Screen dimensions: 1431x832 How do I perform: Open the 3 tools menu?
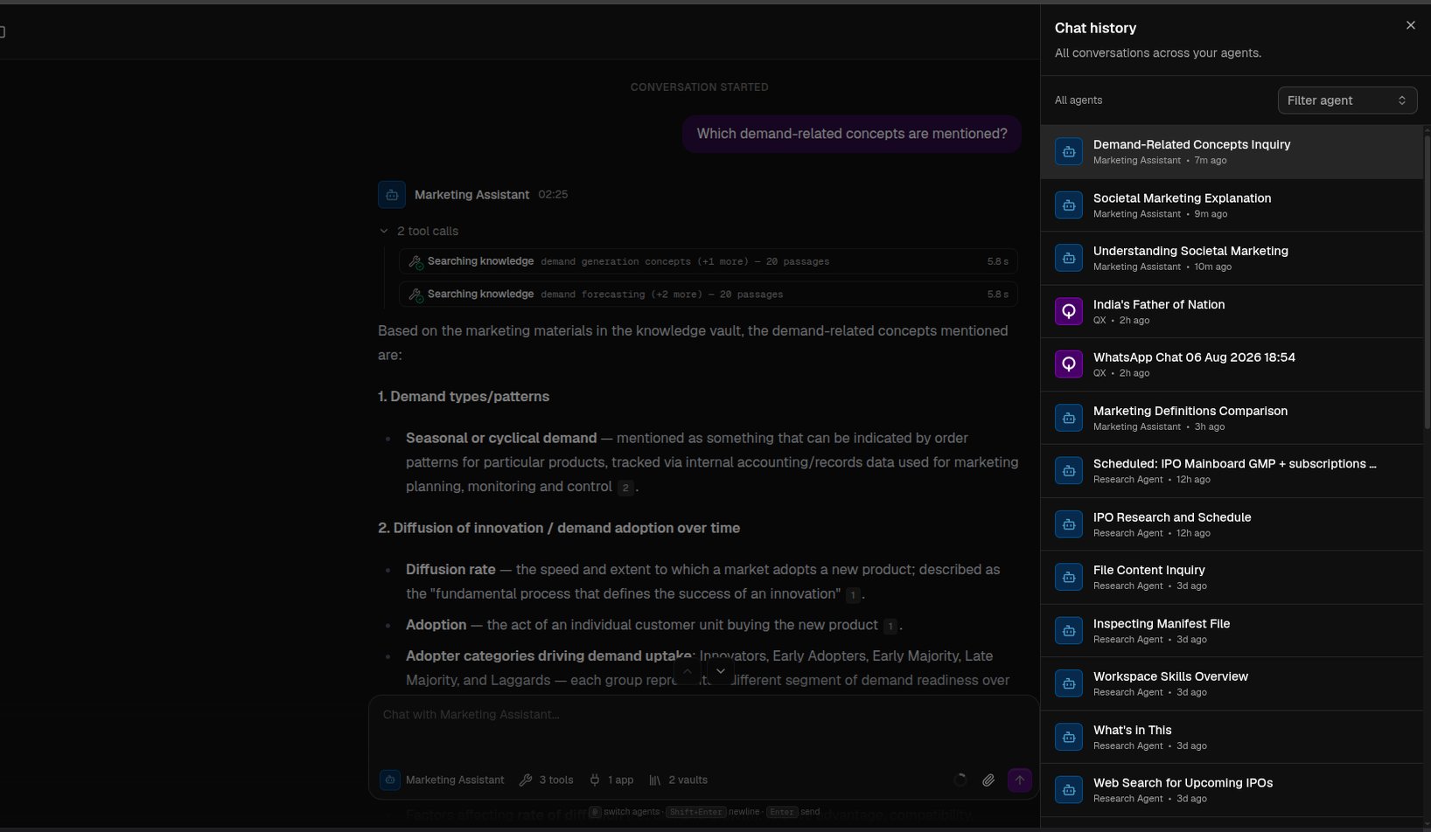(x=547, y=780)
